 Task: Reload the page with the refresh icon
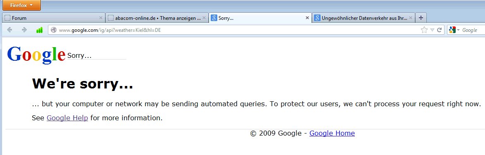tap(439, 30)
